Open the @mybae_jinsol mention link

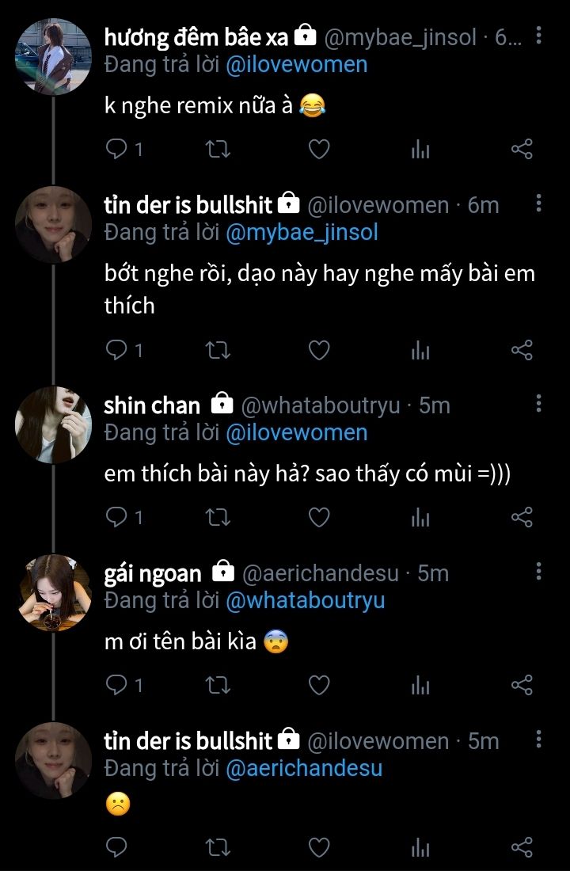point(302,233)
